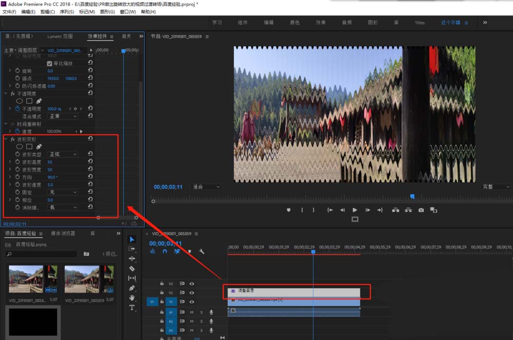513x340 pixels.
Task: Select the Type tool in the toolbar
Action: pyautogui.click(x=132, y=307)
